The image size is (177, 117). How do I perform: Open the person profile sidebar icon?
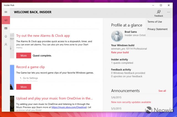tap(6, 44)
